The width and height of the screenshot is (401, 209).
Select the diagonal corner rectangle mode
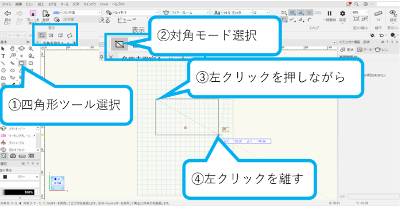pos(42,36)
